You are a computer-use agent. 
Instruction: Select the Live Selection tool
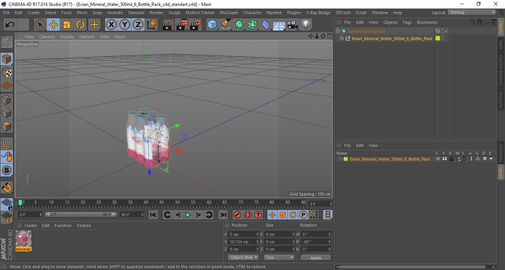coord(40,25)
